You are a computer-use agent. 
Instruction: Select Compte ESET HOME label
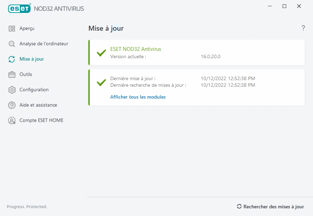click(41, 121)
